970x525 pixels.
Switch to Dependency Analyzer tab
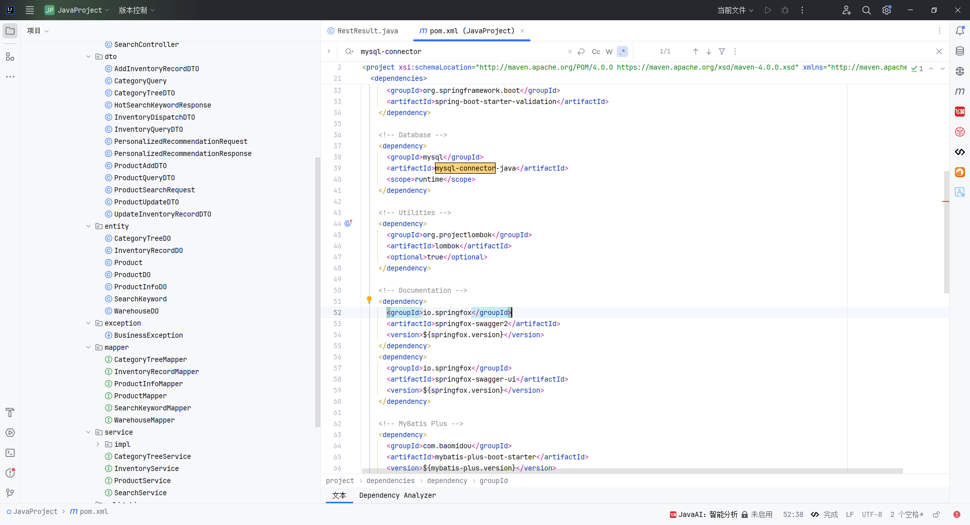tap(398, 495)
